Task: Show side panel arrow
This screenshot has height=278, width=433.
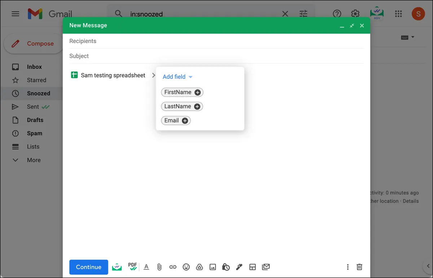Action: pyautogui.click(x=428, y=266)
